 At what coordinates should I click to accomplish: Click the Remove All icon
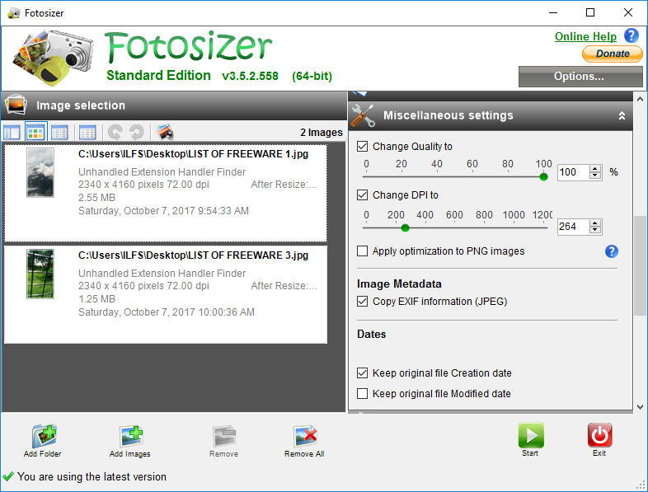point(305,436)
